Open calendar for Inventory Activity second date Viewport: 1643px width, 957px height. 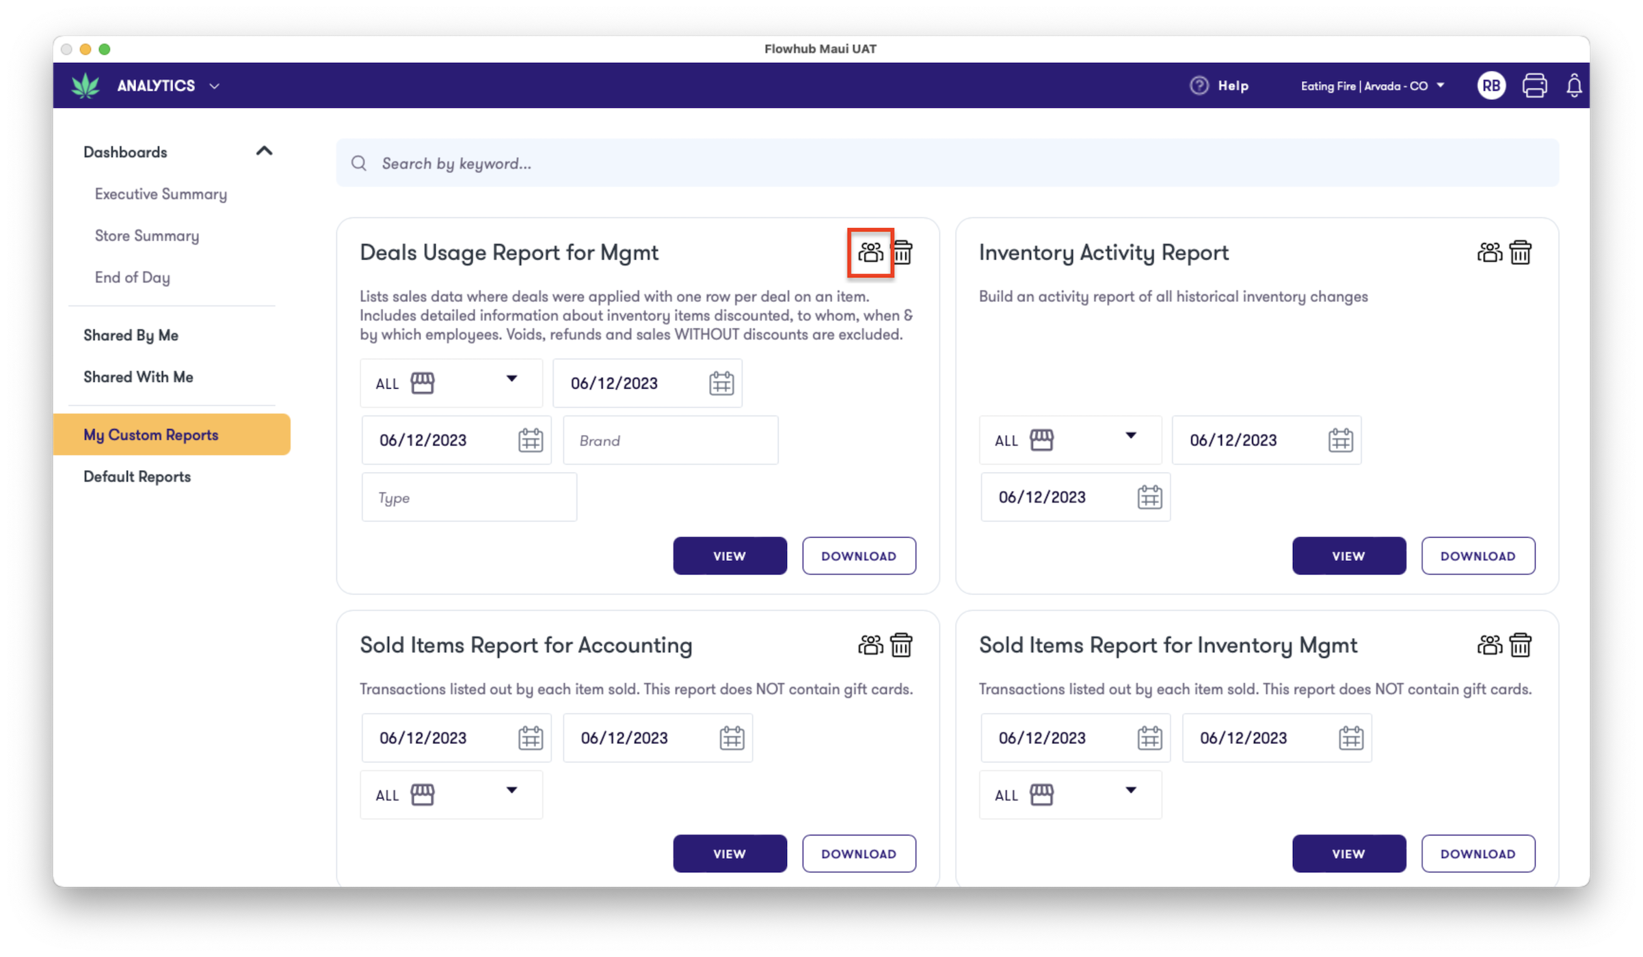pos(1149,497)
